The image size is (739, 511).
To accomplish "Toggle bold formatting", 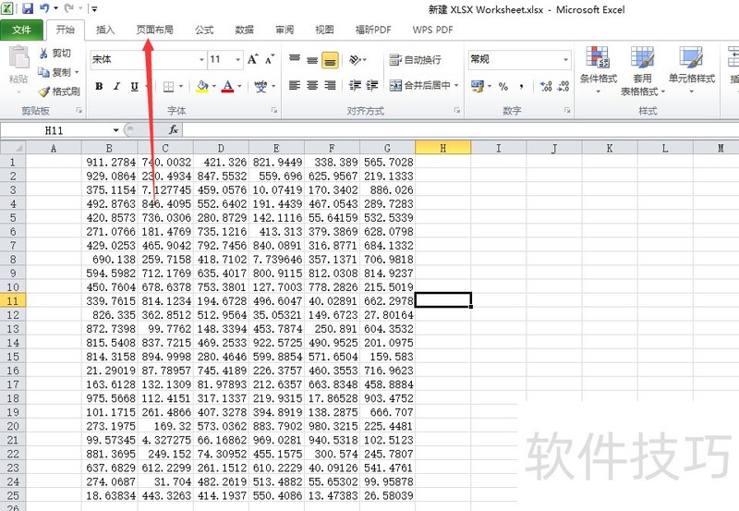I will [99, 86].
